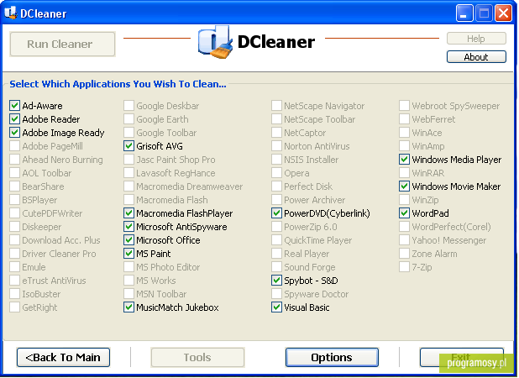Click the WinZip checkbox
This screenshot has height=378, width=519.
click(404, 200)
